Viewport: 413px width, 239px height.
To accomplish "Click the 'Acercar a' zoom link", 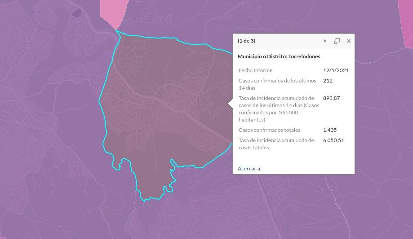I will 249,169.
